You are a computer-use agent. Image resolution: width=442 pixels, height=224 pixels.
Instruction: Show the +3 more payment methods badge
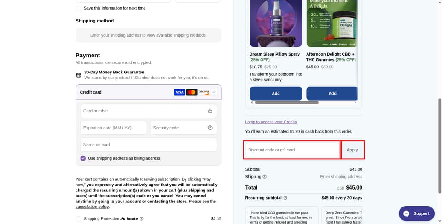pos(214,92)
